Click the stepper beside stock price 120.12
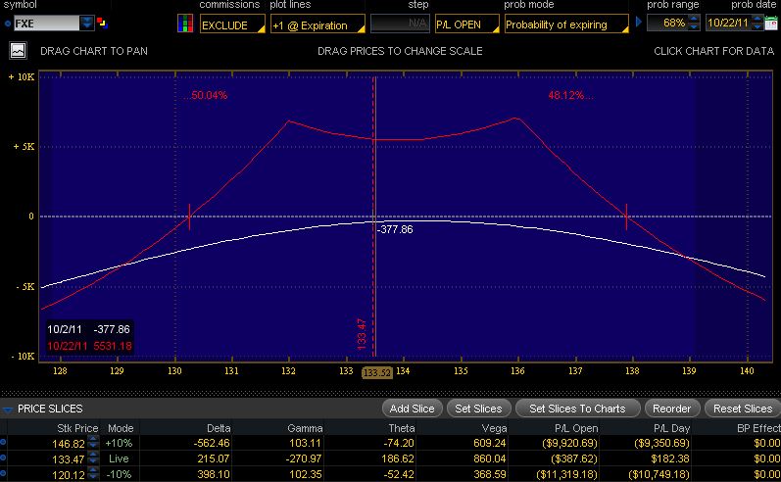Image resolution: width=781 pixels, height=482 pixels. coord(93,474)
